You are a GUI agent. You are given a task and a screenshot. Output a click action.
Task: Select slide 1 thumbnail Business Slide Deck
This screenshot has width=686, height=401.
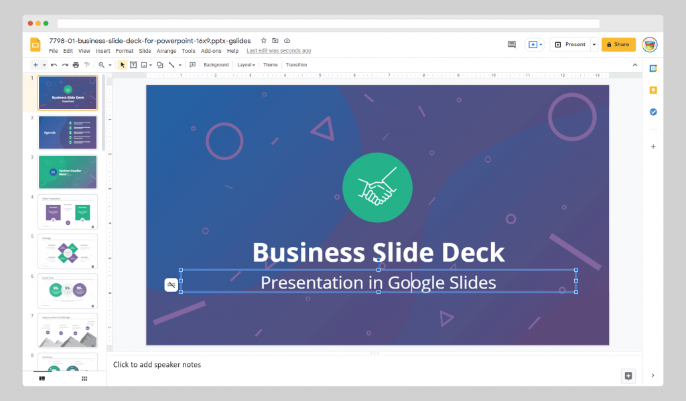[68, 92]
